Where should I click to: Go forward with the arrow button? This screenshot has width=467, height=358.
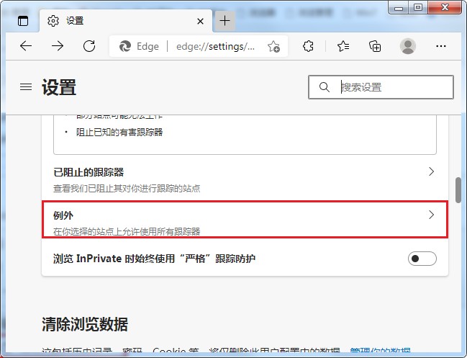click(58, 46)
